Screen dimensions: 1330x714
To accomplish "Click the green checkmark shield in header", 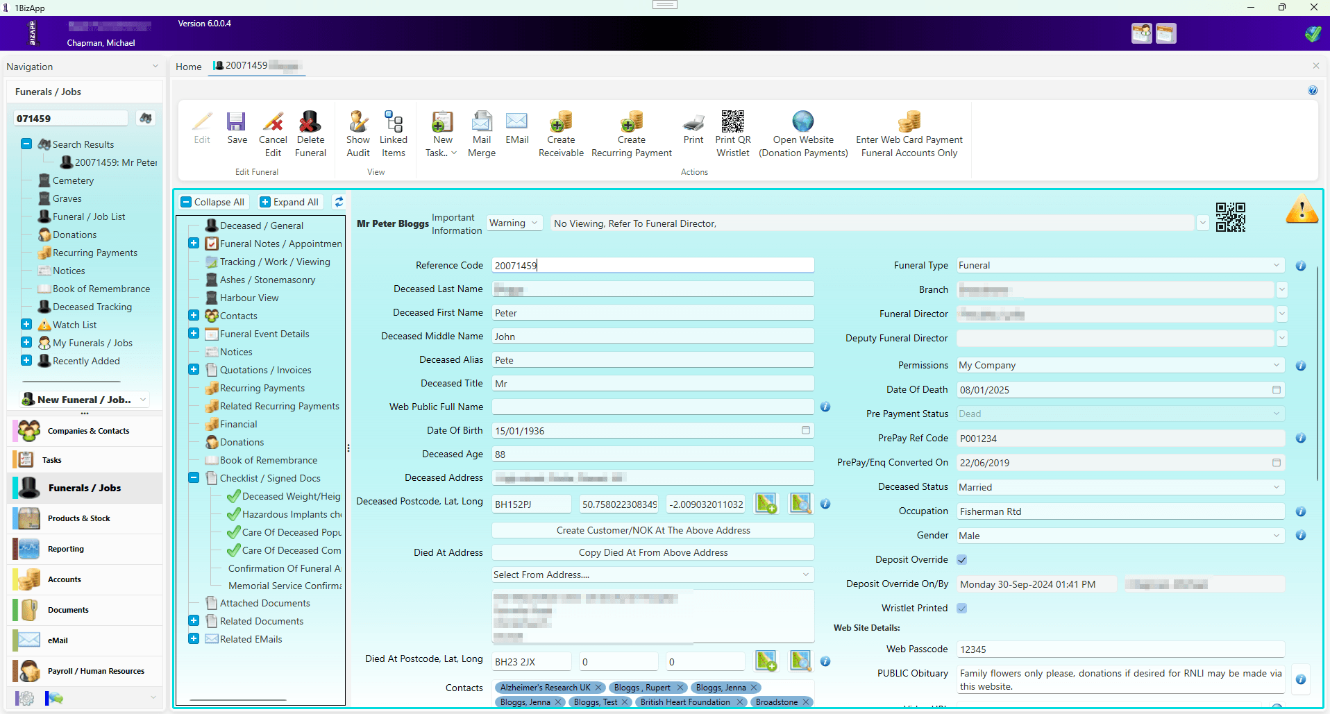I will pyautogui.click(x=1313, y=33).
